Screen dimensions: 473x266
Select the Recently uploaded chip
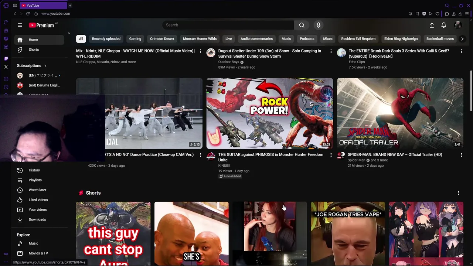(x=106, y=39)
